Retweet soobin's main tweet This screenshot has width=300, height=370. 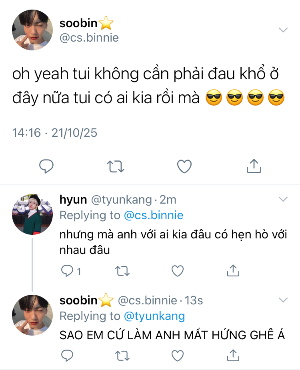point(116,166)
